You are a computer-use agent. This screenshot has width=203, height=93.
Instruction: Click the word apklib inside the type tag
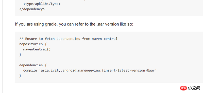41,4
